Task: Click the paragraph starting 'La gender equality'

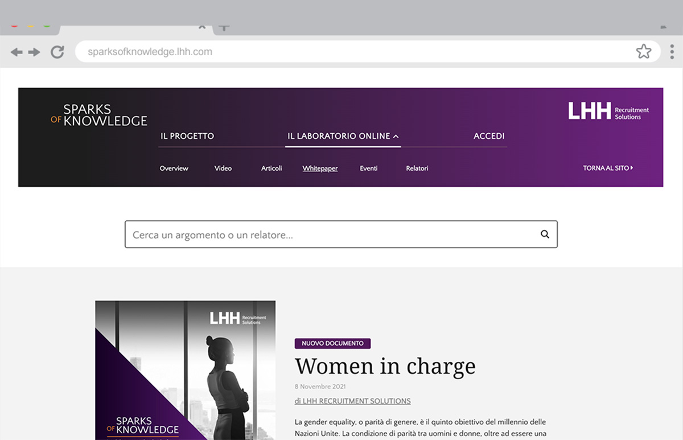Action: click(421, 428)
